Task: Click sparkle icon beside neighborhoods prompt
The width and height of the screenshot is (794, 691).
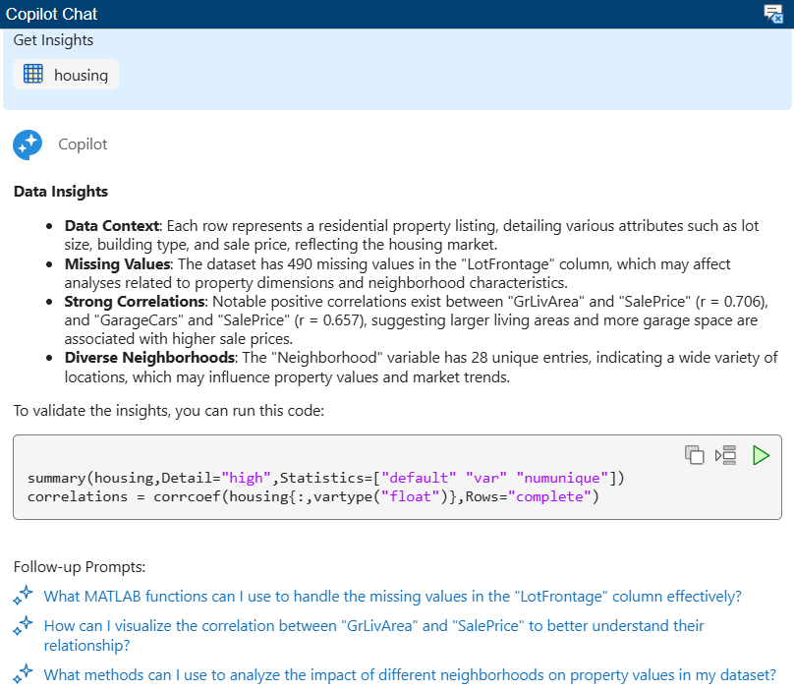Action: [24, 674]
